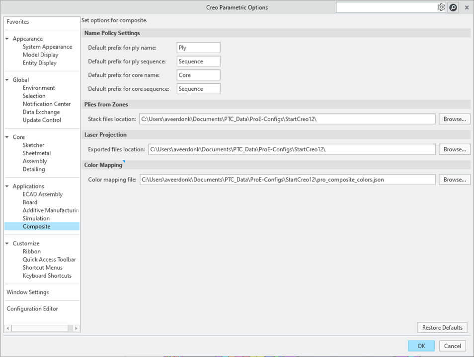
Task: Edit default prefix for ply name field
Action: pos(198,48)
